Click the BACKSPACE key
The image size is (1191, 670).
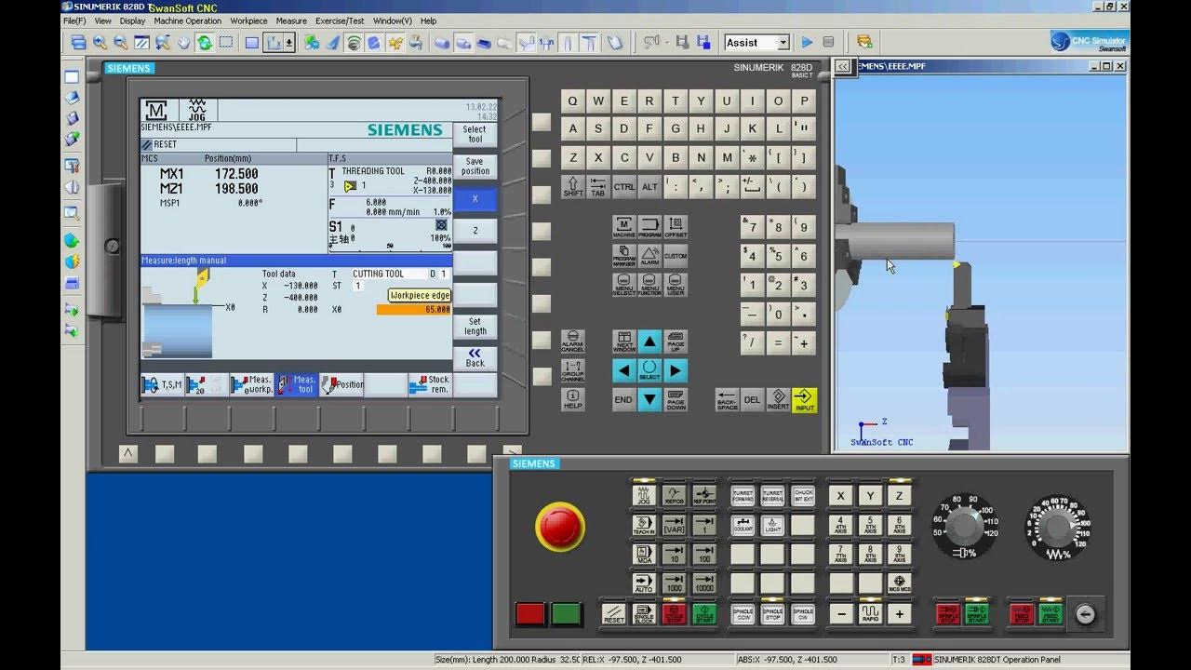coord(727,400)
